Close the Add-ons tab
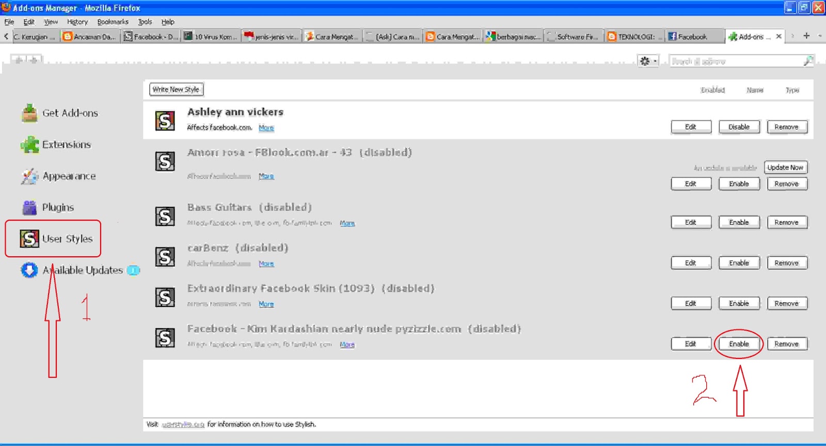 click(x=779, y=36)
